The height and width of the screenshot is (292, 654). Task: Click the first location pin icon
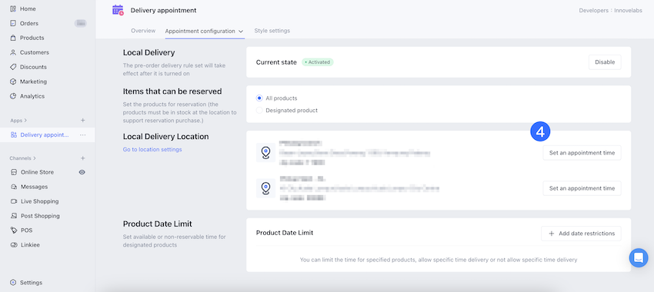(265, 152)
